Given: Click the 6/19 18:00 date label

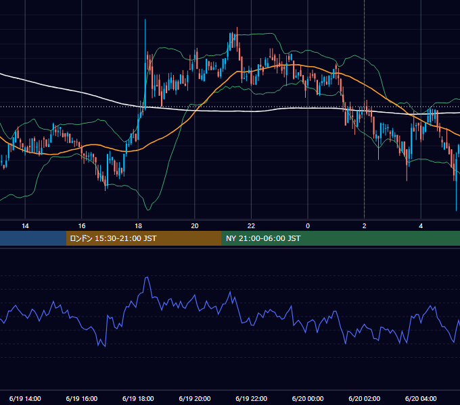Looking at the screenshot, I should pos(138,398).
